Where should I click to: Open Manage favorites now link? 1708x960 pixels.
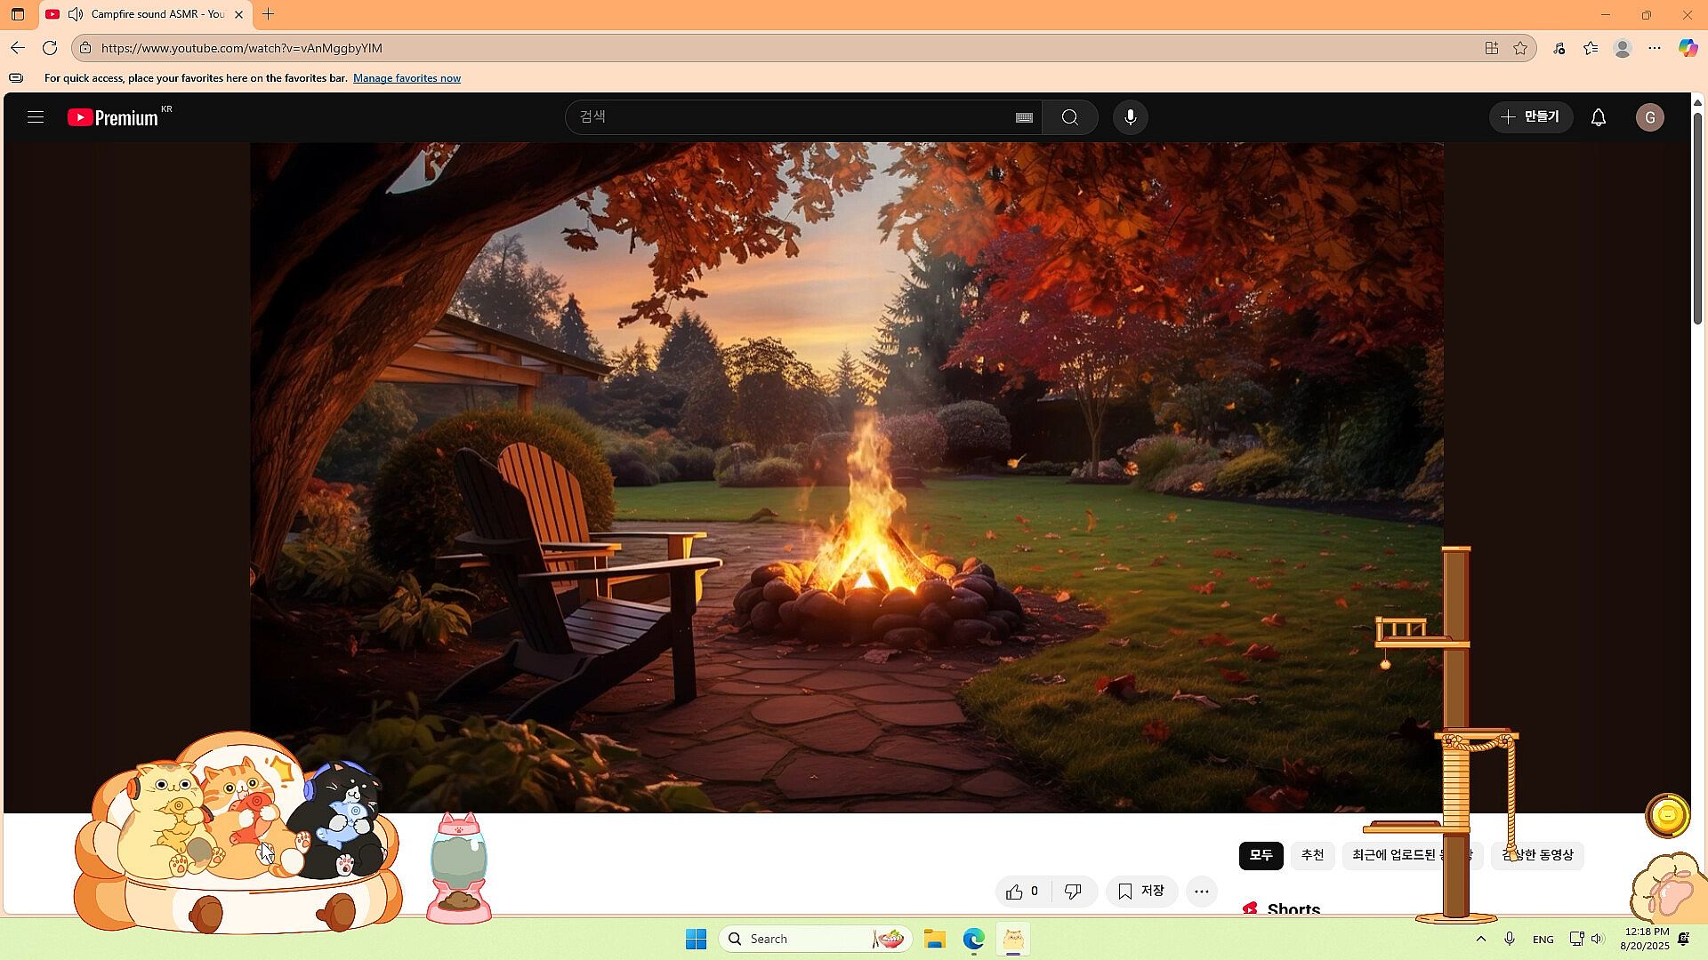click(x=407, y=78)
